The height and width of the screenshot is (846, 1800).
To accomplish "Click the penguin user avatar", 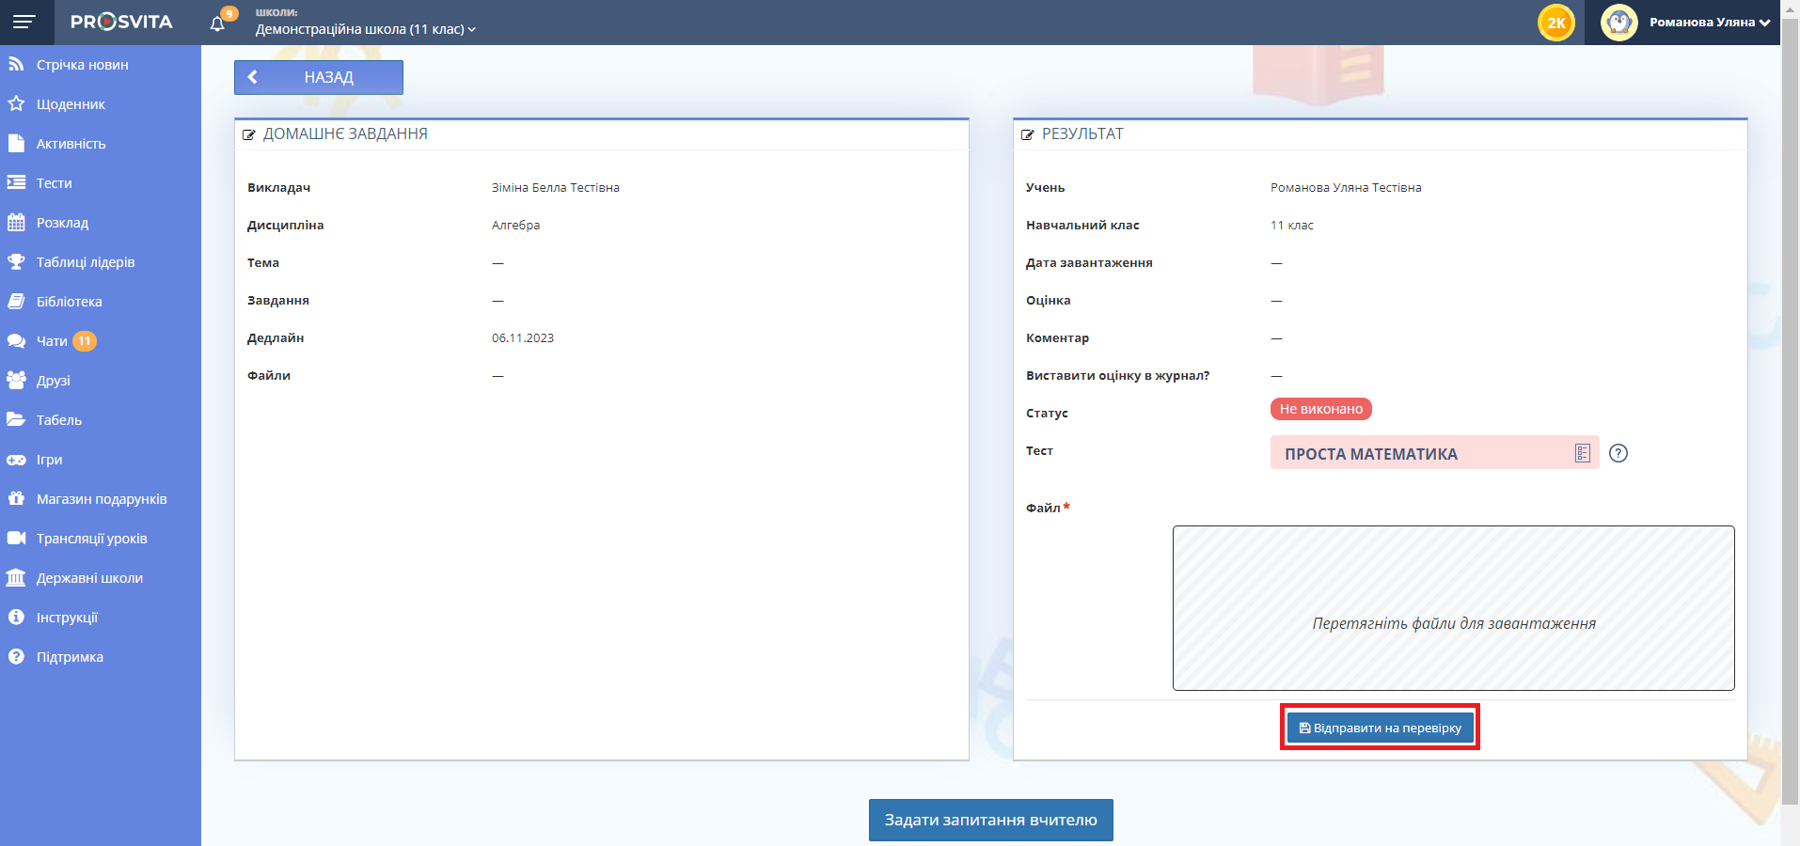I will pos(1618,23).
